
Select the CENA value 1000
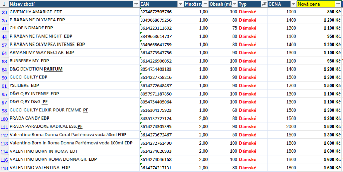pyautogui.click(x=282, y=12)
